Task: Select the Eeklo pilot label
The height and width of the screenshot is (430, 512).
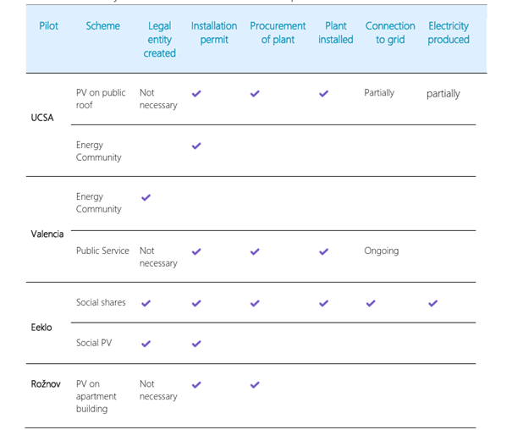Action: pyautogui.click(x=41, y=327)
